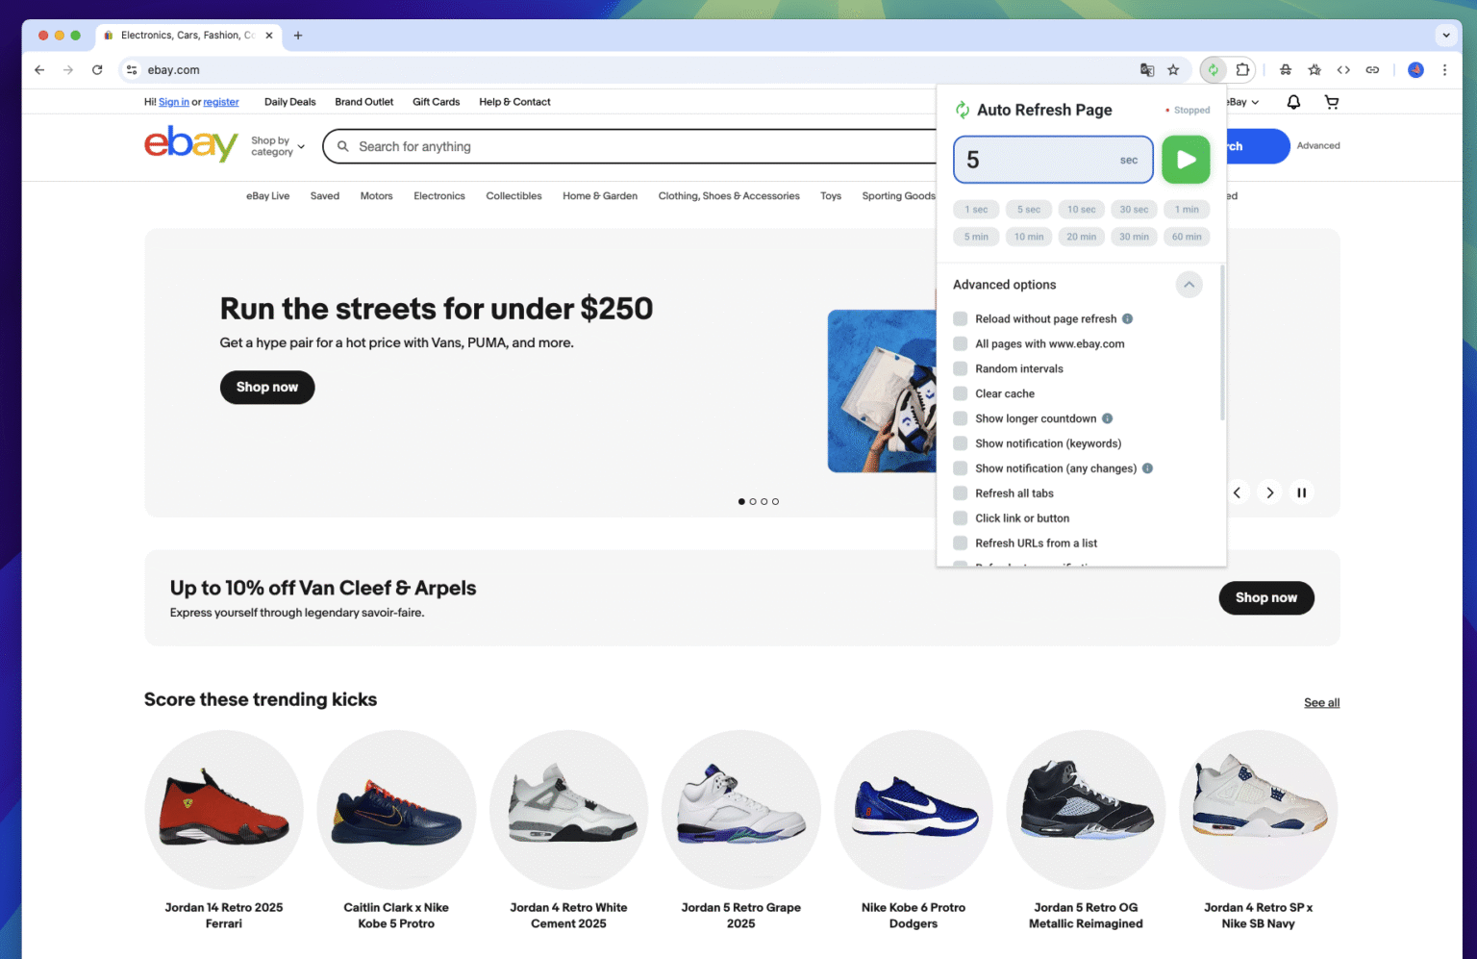
Task: Click Shop now for Van Cleef & Arpels
Action: (1266, 597)
